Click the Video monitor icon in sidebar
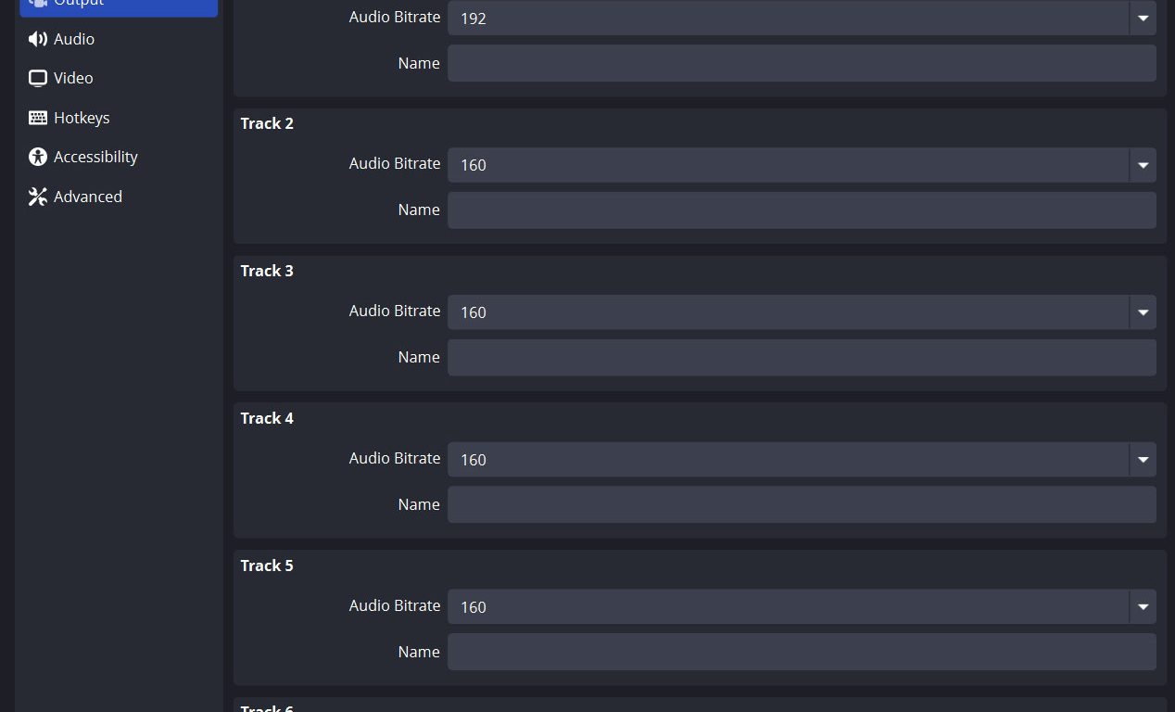Image resolution: width=1175 pixels, height=712 pixels. [38, 78]
